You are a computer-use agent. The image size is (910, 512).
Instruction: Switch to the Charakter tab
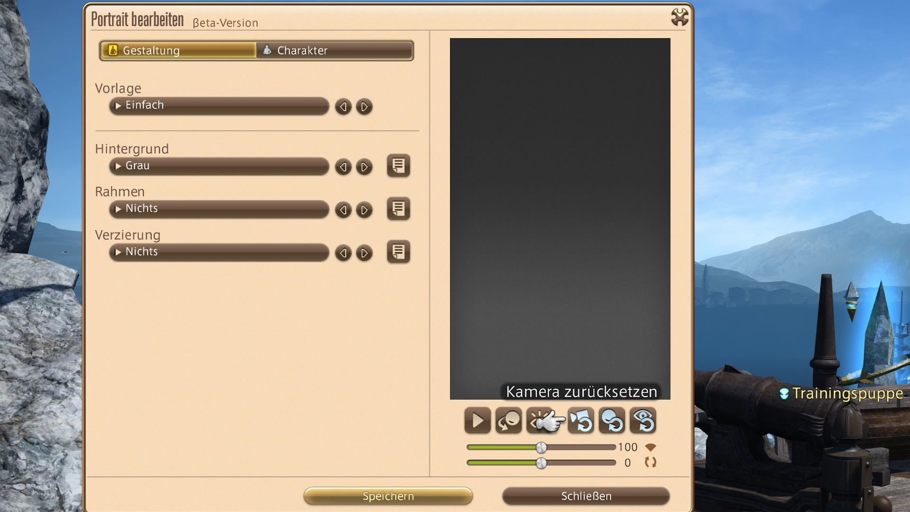click(x=334, y=50)
